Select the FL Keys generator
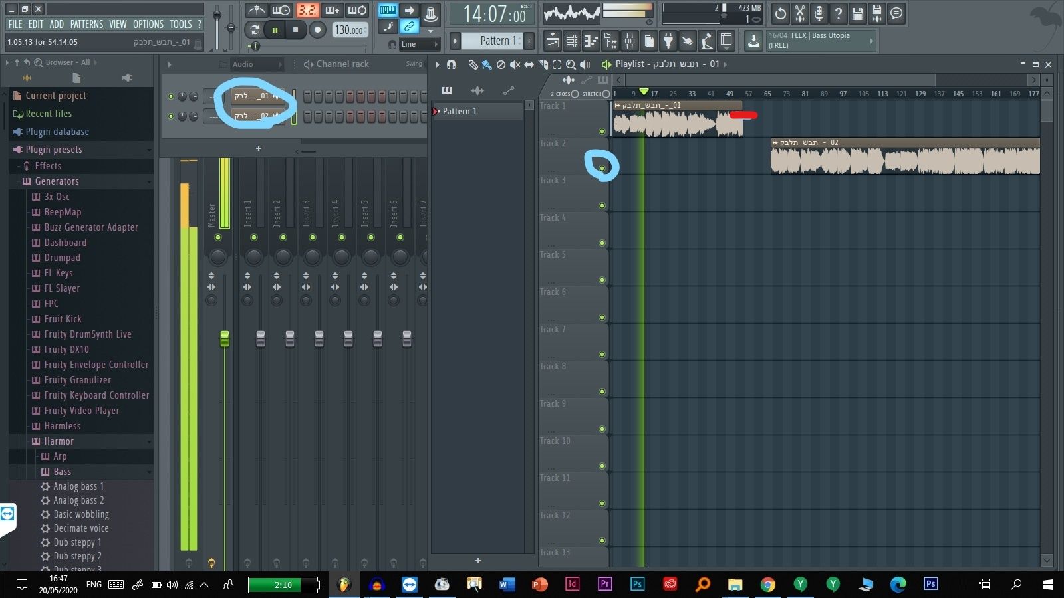The image size is (1064, 598). [x=59, y=273]
